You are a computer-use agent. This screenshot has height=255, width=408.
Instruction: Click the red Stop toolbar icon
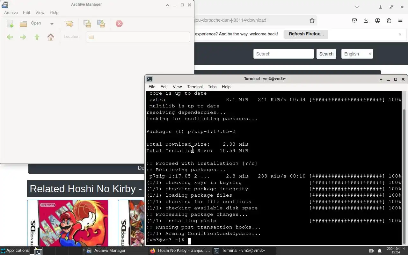click(119, 24)
